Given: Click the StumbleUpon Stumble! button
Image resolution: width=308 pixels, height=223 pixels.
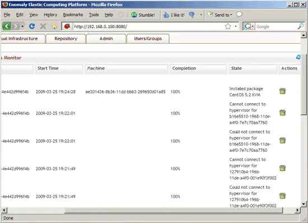Looking at the screenshot, I should pyautogui.click(x=143, y=15).
